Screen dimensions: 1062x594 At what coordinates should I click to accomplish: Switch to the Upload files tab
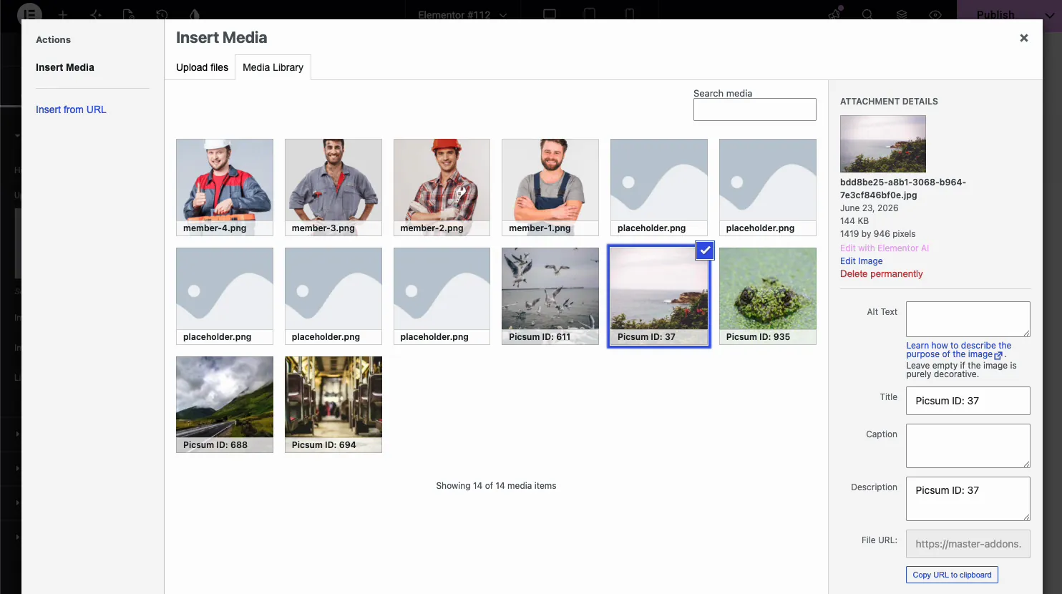pyautogui.click(x=202, y=67)
